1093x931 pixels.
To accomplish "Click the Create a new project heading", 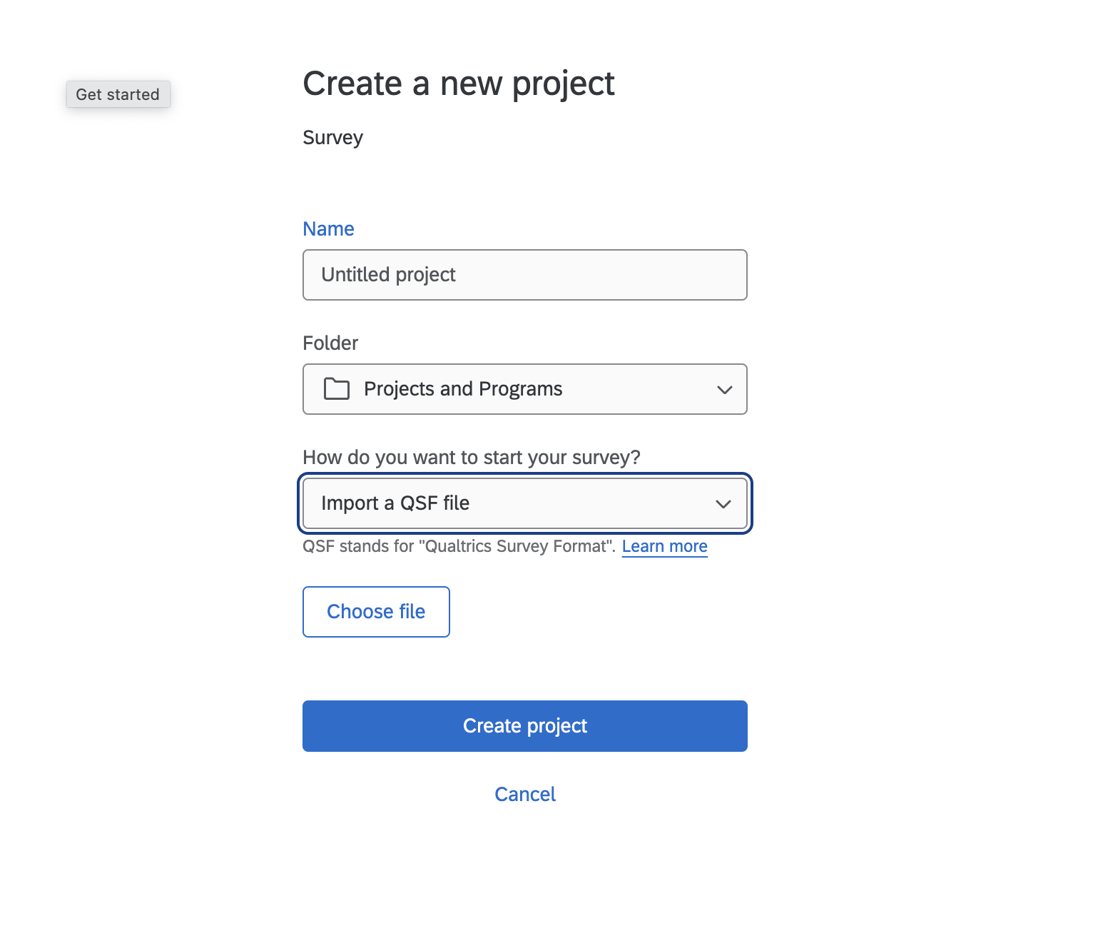I will click(458, 84).
